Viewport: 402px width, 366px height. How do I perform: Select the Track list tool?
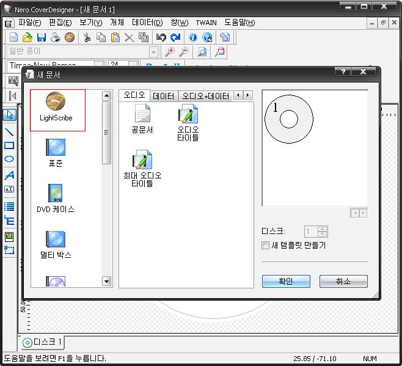pos(10,207)
